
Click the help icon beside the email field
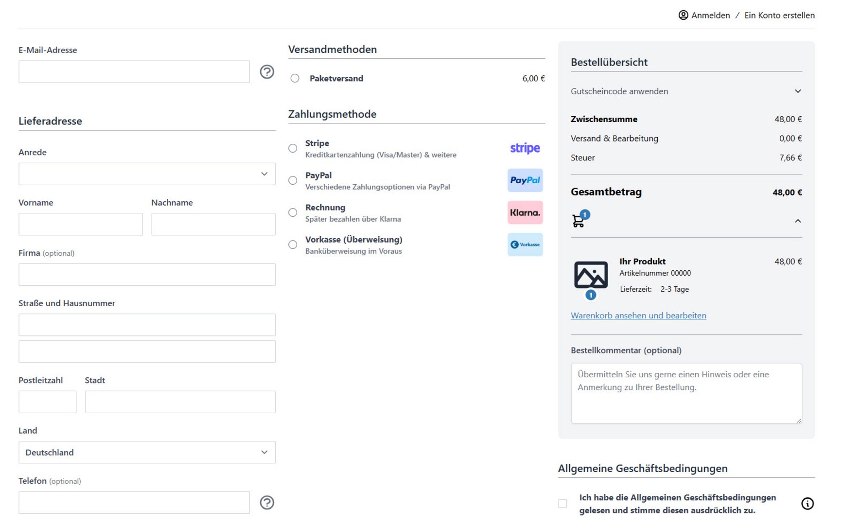click(267, 72)
